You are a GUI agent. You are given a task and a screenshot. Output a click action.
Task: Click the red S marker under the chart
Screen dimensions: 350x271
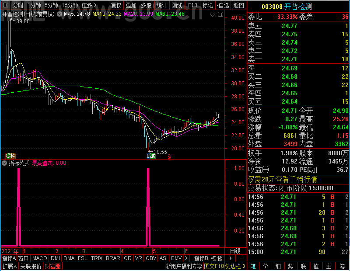(x=169, y=156)
